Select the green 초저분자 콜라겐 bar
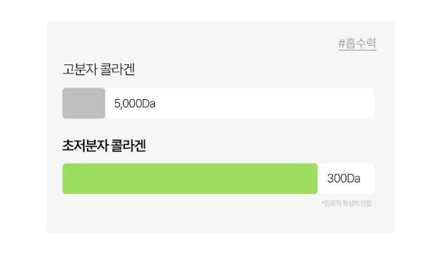Image resolution: width=431 pixels, height=267 pixels. click(190, 179)
